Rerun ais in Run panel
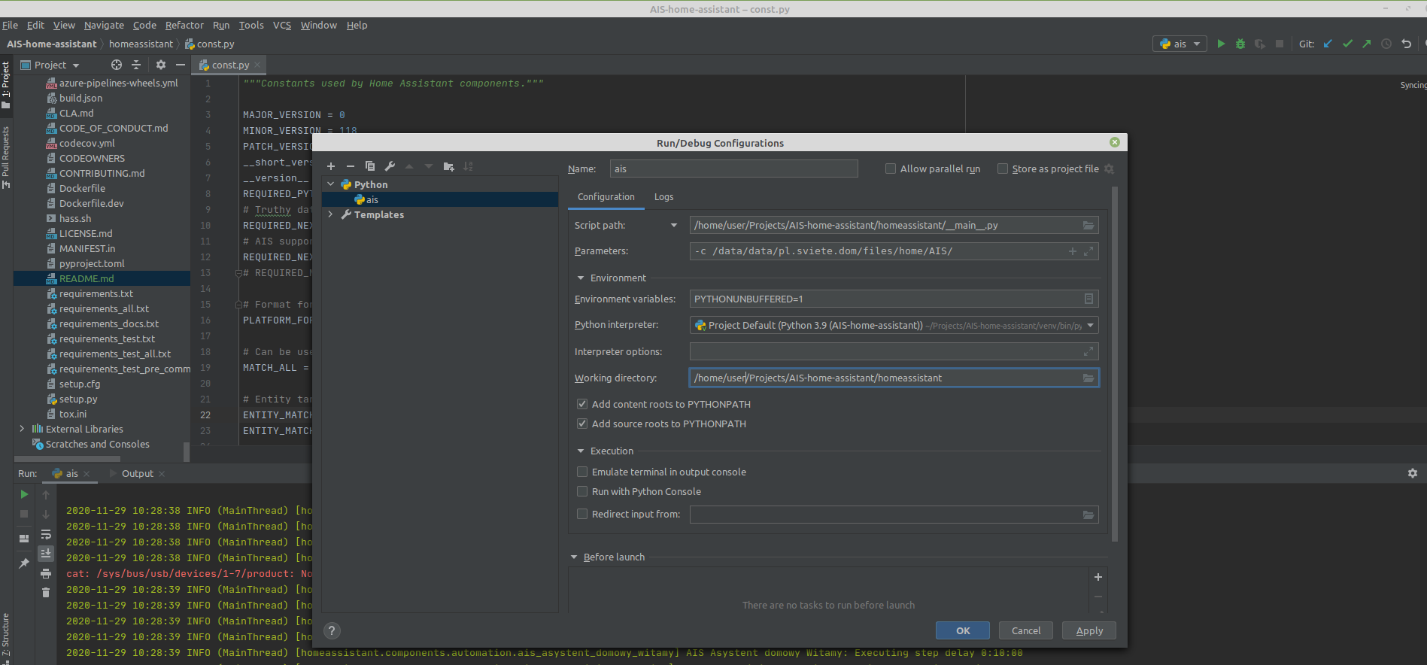1427x665 pixels. click(x=24, y=494)
